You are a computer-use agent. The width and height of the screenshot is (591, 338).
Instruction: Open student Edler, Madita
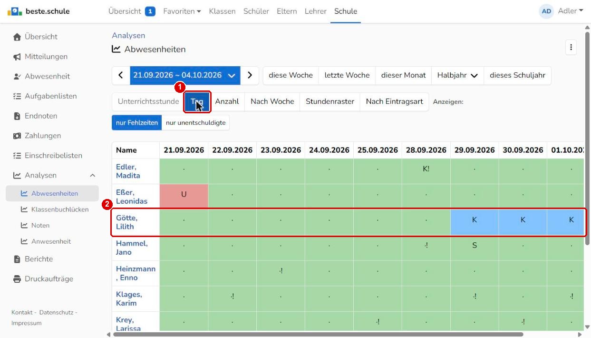128,171
